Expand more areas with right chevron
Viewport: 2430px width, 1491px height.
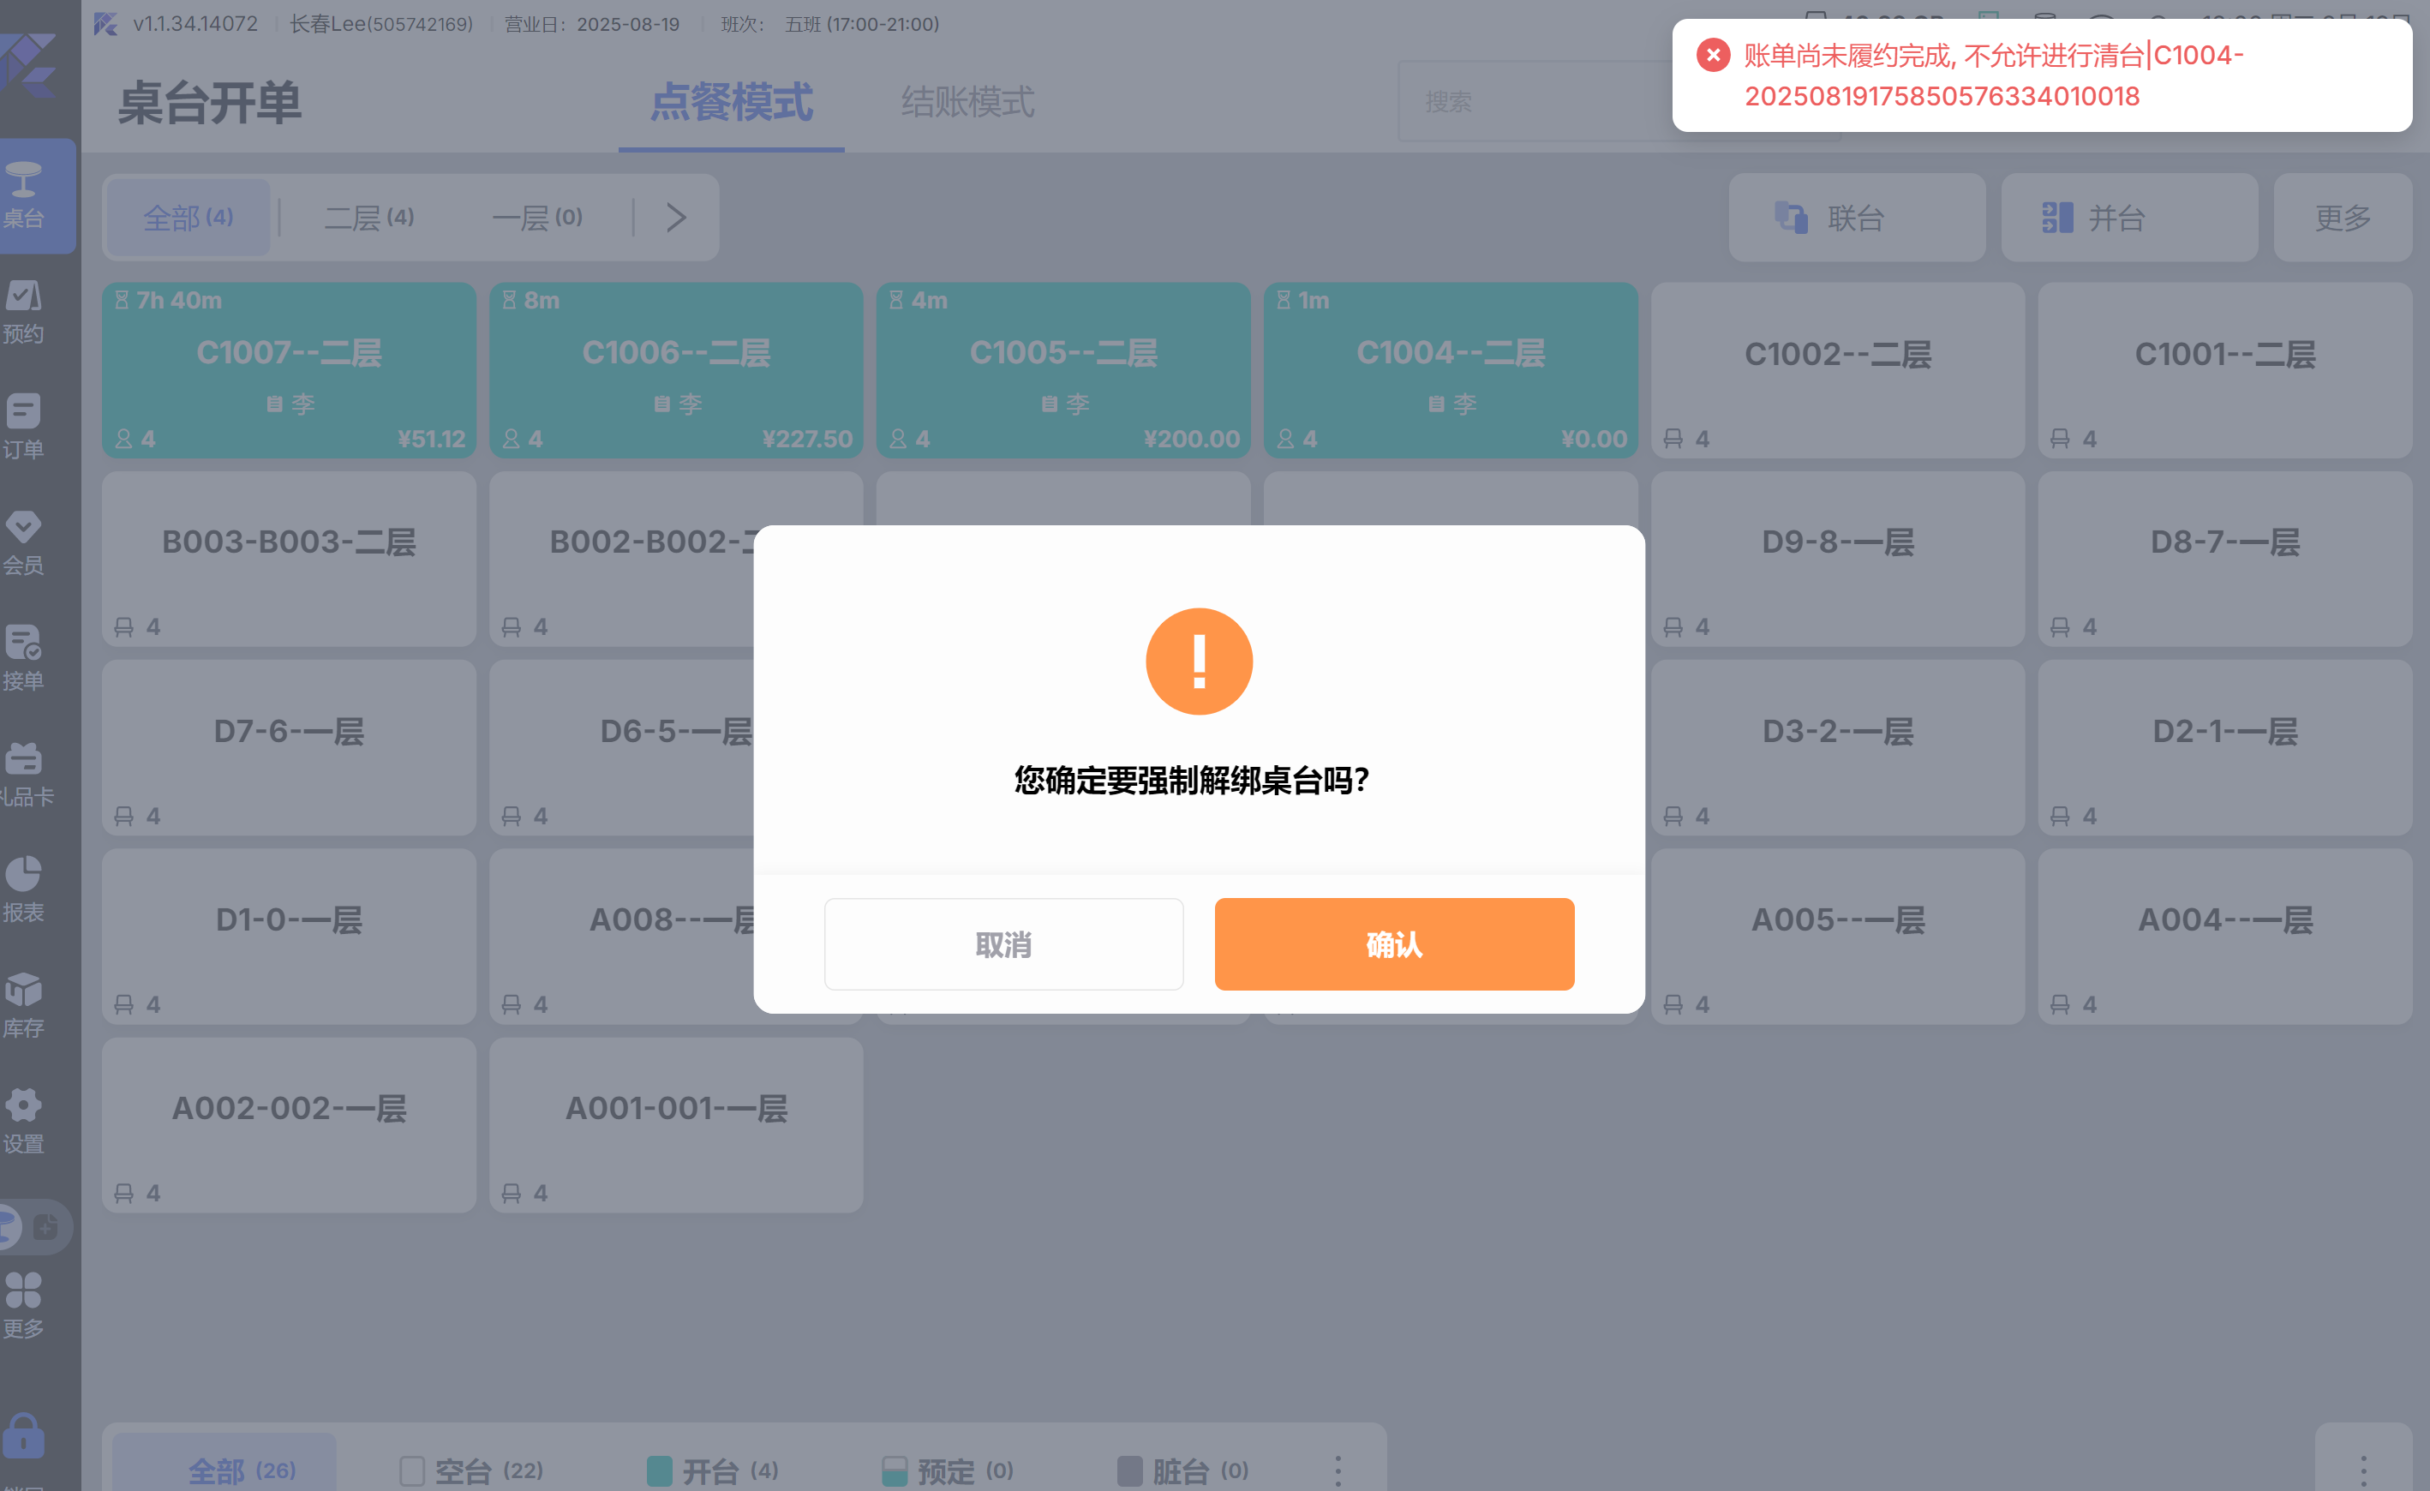point(675,217)
